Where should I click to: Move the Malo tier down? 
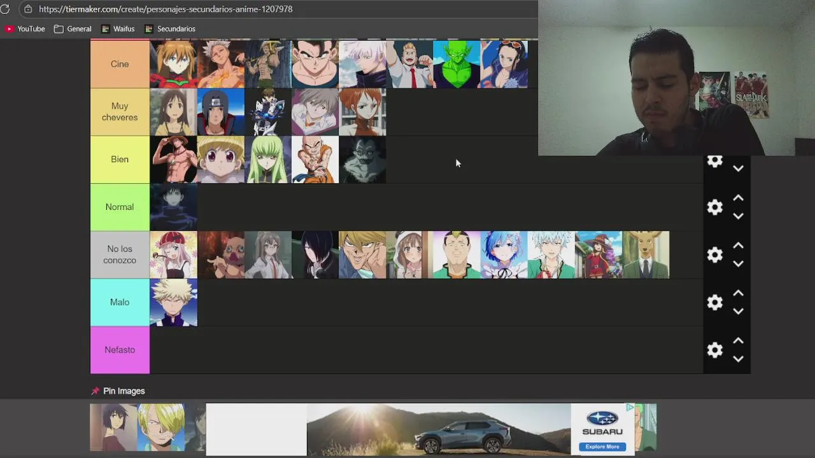(x=738, y=311)
